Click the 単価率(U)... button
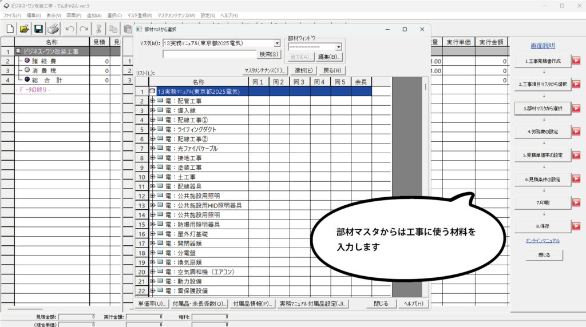Screen dimensions: 586x327 [152, 304]
